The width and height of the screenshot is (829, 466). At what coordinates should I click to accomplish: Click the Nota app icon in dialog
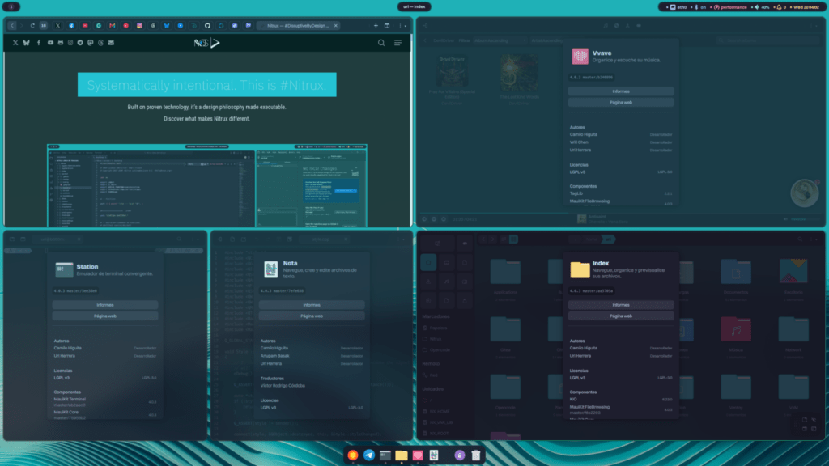[270, 269]
